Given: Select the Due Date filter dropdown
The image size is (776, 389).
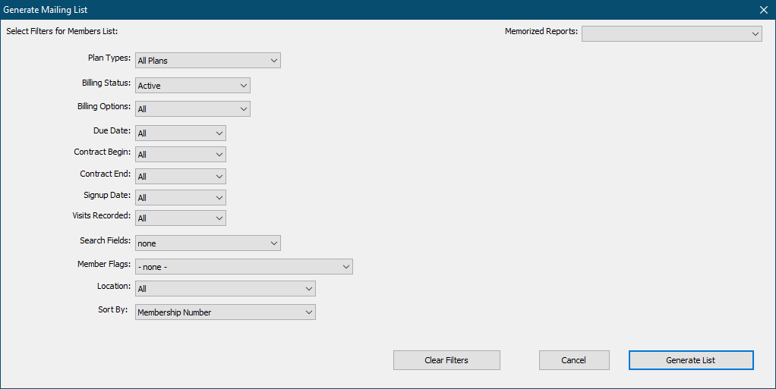Looking at the screenshot, I should [x=180, y=133].
